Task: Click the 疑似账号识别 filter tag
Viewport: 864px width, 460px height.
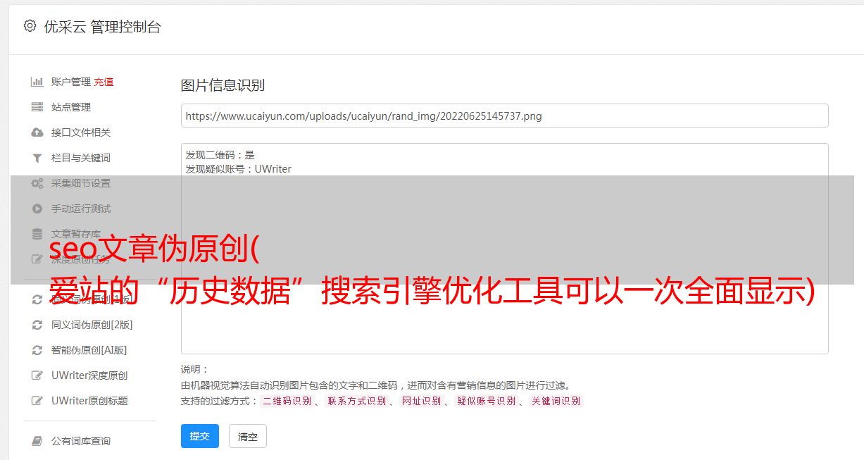Action: [x=487, y=401]
